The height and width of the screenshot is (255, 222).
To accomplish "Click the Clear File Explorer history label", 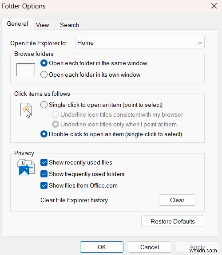I will (74, 200).
